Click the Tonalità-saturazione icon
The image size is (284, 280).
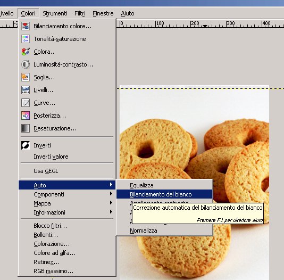click(26, 39)
